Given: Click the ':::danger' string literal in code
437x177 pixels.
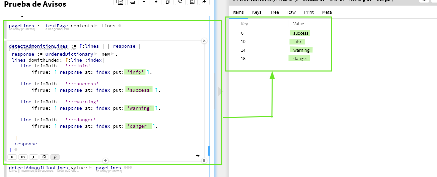Looking at the screenshot, I should 81,120.
